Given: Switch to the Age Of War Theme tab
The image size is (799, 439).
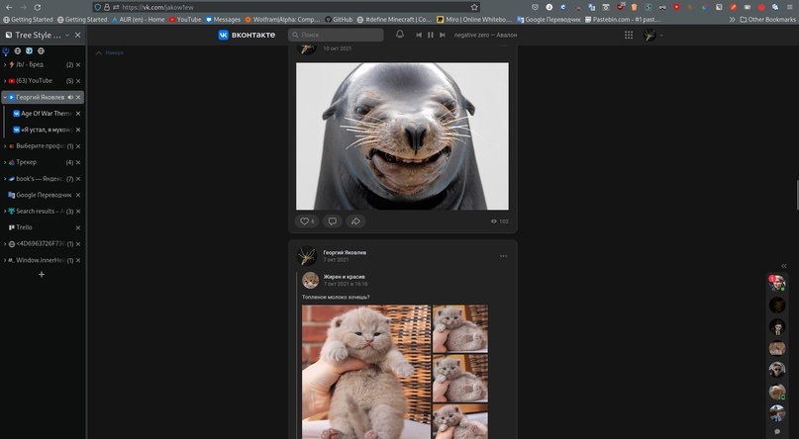Looking at the screenshot, I should 43,114.
